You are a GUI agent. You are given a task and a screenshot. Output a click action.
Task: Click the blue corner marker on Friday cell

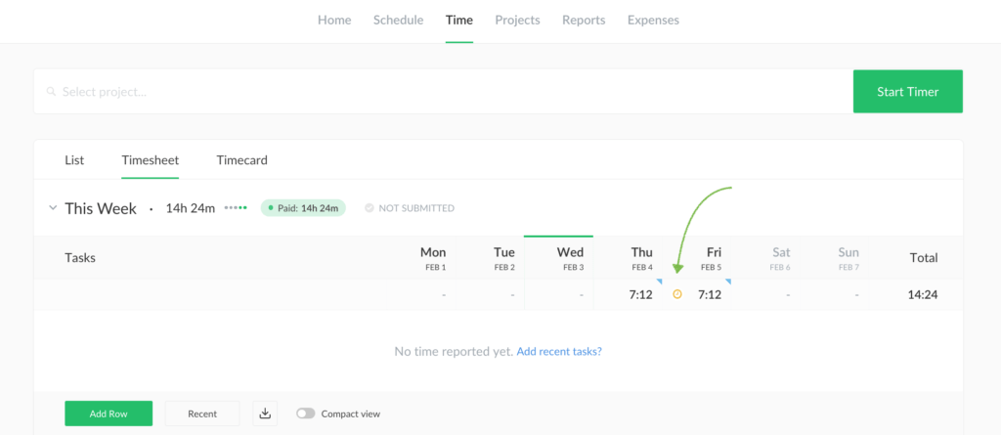coord(726,283)
